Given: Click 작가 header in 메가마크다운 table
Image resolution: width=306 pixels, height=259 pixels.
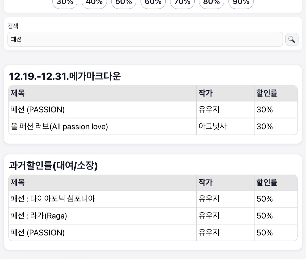Looking at the screenshot, I should click(206, 93).
